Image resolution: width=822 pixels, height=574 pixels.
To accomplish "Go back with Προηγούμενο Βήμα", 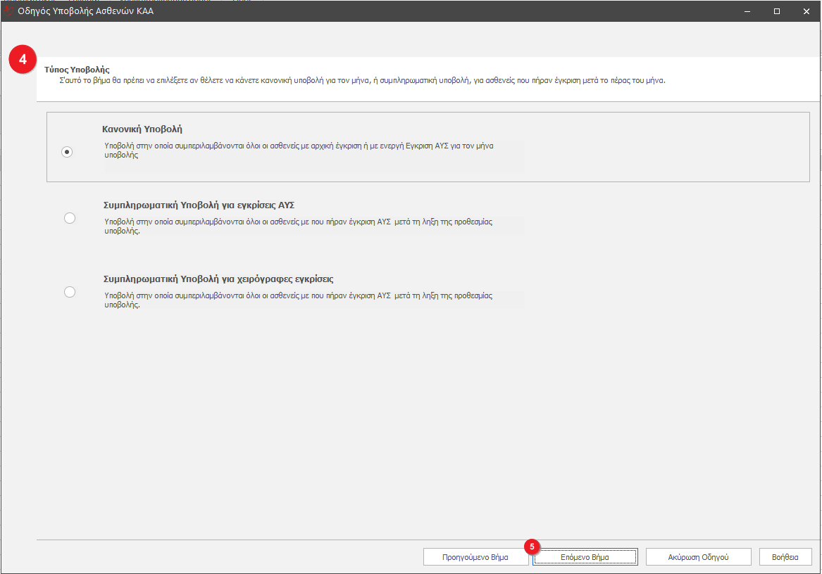I will (x=475, y=556).
